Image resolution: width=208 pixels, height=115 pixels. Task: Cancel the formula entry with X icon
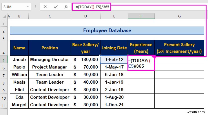45,7
